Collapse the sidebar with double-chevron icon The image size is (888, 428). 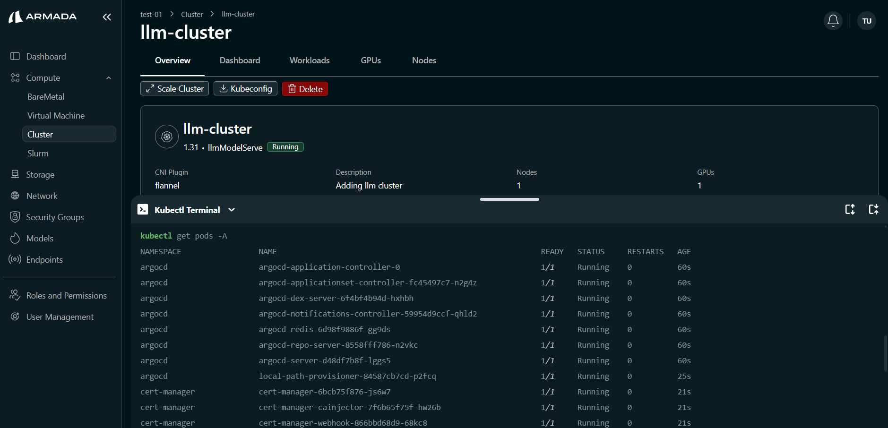coord(107,17)
